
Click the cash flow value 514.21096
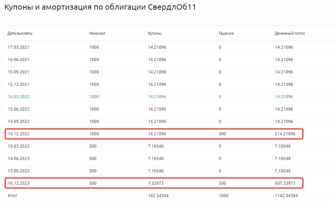coord(285,134)
